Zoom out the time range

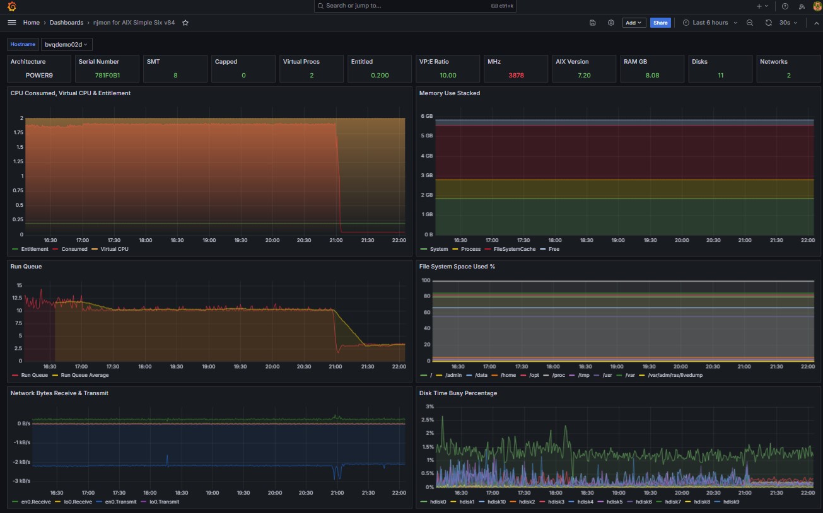click(750, 23)
